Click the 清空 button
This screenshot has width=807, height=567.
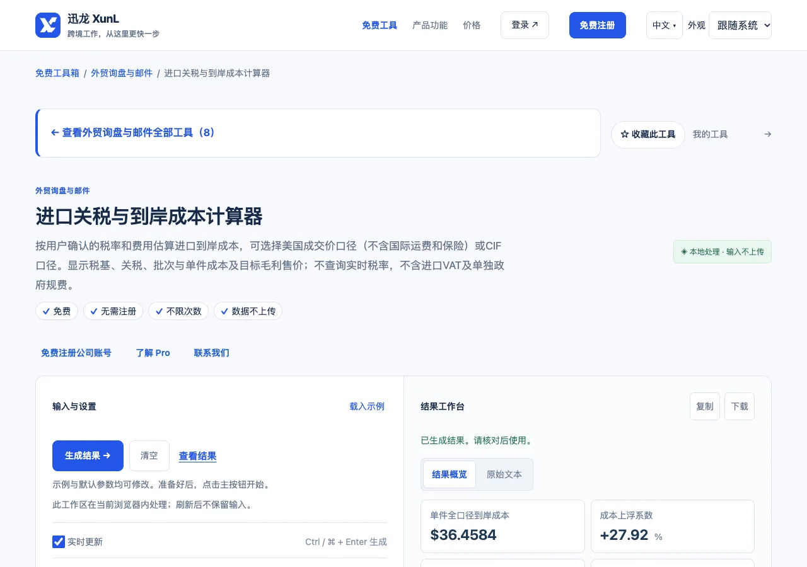(149, 455)
